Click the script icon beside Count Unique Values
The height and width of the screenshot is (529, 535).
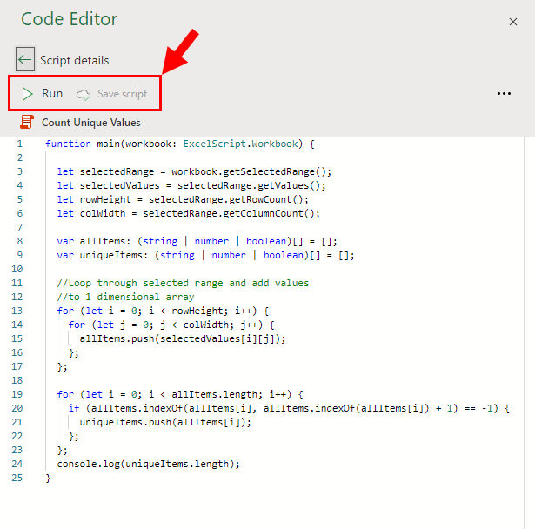point(27,122)
